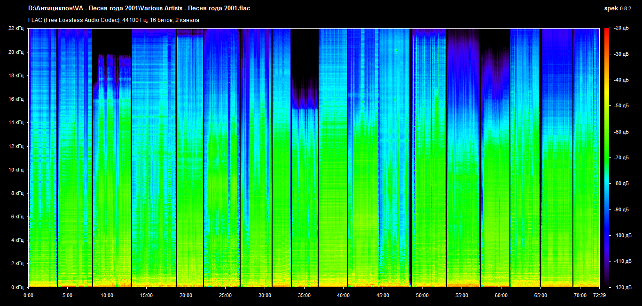Click the 10 кГц frequency label
Screen dimensions: 642x306
tap(17, 170)
